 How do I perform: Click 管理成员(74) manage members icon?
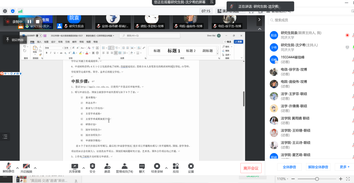tap(125, 166)
